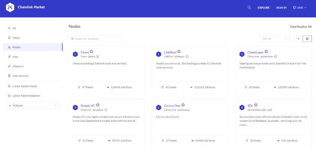Click the Chainlink Market hexagon logo
This screenshot has height=149, width=316.
point(10,7)
